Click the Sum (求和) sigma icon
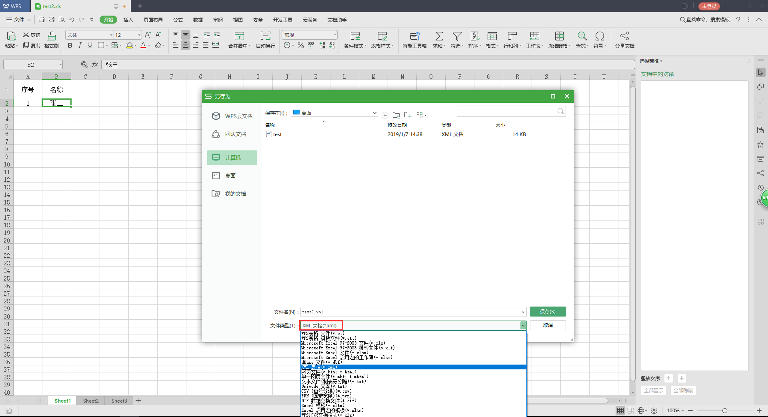Screen dimensions: 768x417 (439, 36)
